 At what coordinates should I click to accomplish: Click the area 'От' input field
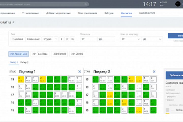coord(88,39)
